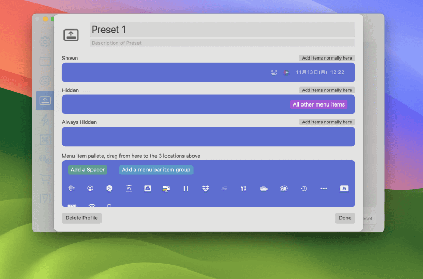Select the pause bars icon in palette
The height and width of the screenshot is (279, 423).
(186, 189)
